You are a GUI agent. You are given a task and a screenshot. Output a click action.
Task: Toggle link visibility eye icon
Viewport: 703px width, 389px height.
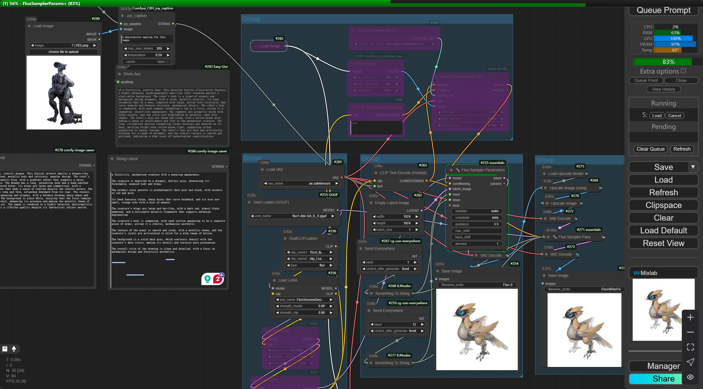click(x=690, y=377)
